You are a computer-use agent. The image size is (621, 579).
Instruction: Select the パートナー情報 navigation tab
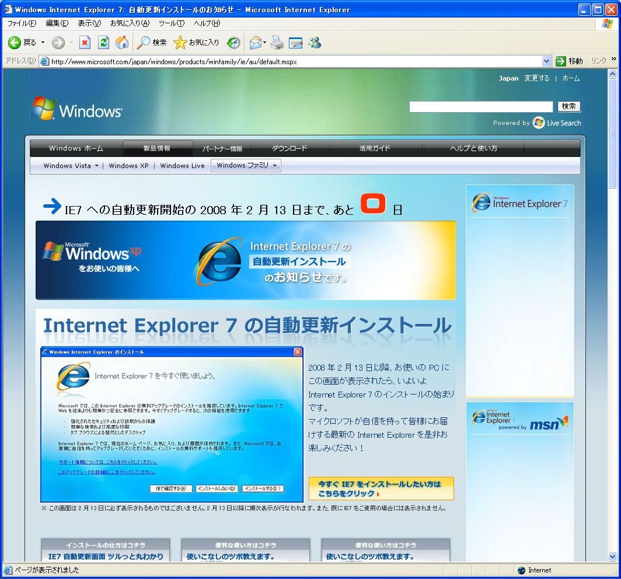point(222,148)
